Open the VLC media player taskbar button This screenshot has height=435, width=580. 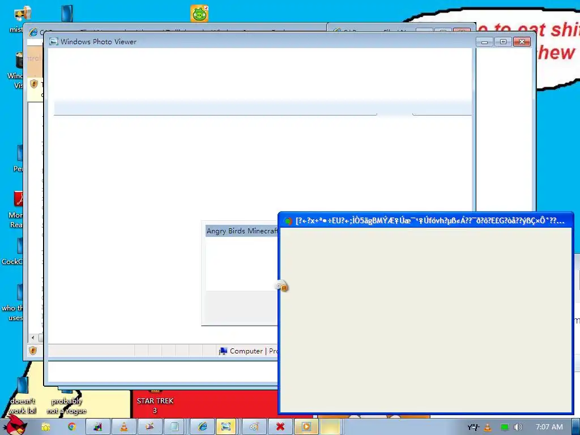[x=124, y=427]
